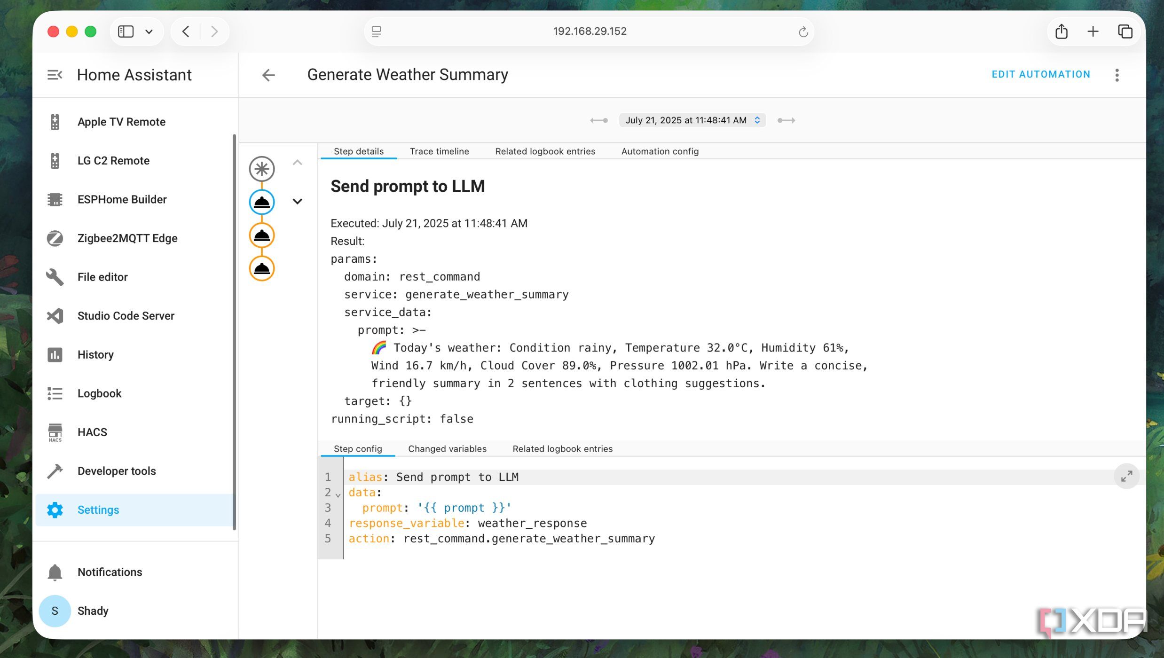Select the last action node in trace graph
The height and width of the screenshot is (658, 1164).
click(x=262, y=269)
